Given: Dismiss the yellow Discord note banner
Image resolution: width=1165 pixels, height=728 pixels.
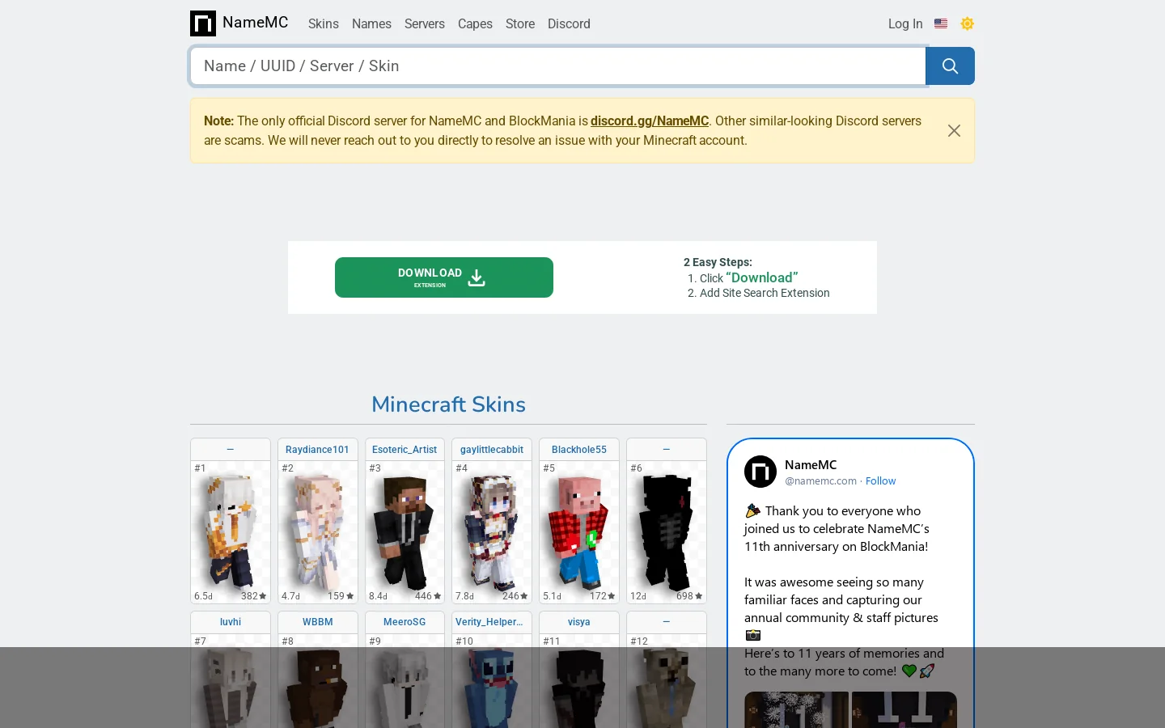Looking at the screenshot, I should click(x=954, y=131).
